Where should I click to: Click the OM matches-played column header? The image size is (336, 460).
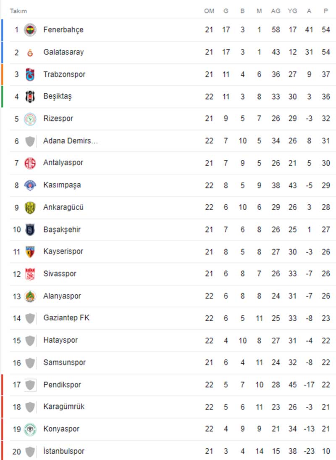209,11
